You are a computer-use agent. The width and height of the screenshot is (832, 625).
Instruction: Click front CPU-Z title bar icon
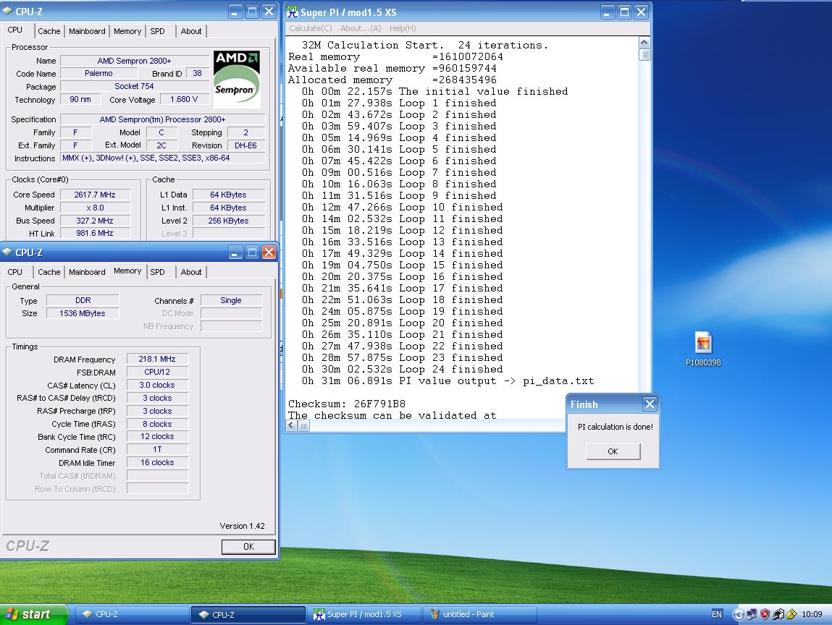point(8,252)
